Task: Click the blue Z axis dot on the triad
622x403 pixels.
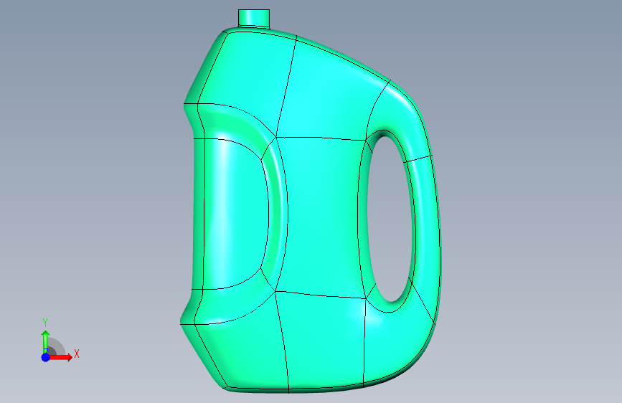Action: (46, 357)
